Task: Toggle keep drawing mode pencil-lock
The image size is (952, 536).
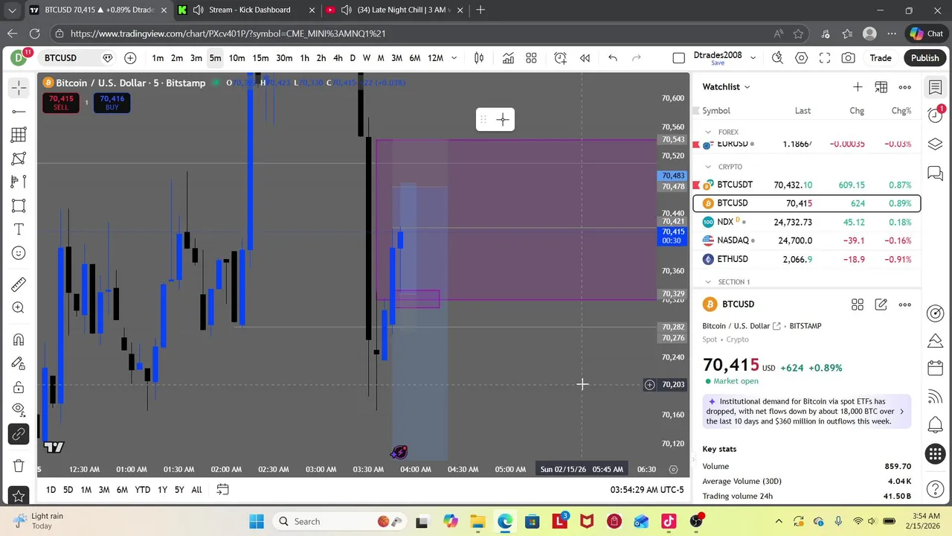Action: [19, 363]
